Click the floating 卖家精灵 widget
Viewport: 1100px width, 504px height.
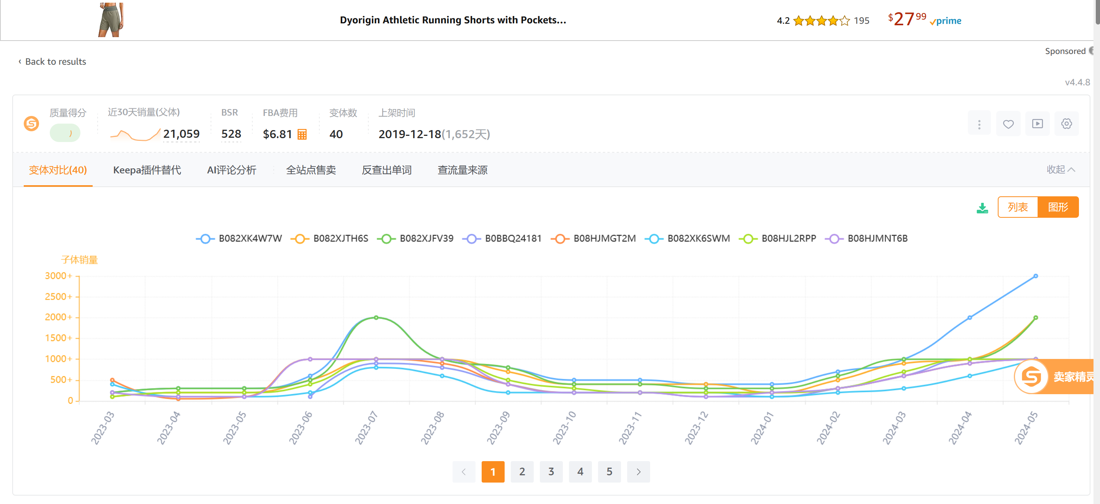point(1055,377)
